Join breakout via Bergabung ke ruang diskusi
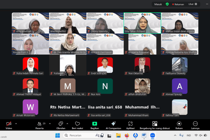Image resolution: width=210 pixels, height=140 pixels. pos(155,125)
